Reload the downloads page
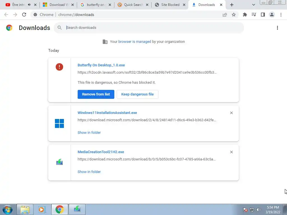Image resolution: width=287 pixels, height=215 pixels. [x=24, y=15]
